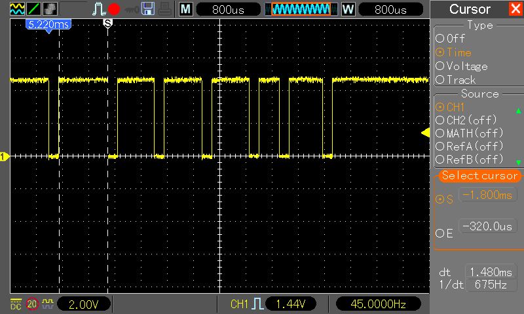This screenshot has width=524, height=314.
Task: Click the pulse trigger status icon
Action: click(98, 9)
